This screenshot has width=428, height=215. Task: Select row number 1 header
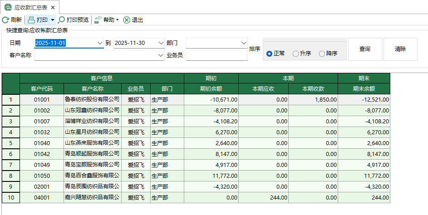[10, 100]
